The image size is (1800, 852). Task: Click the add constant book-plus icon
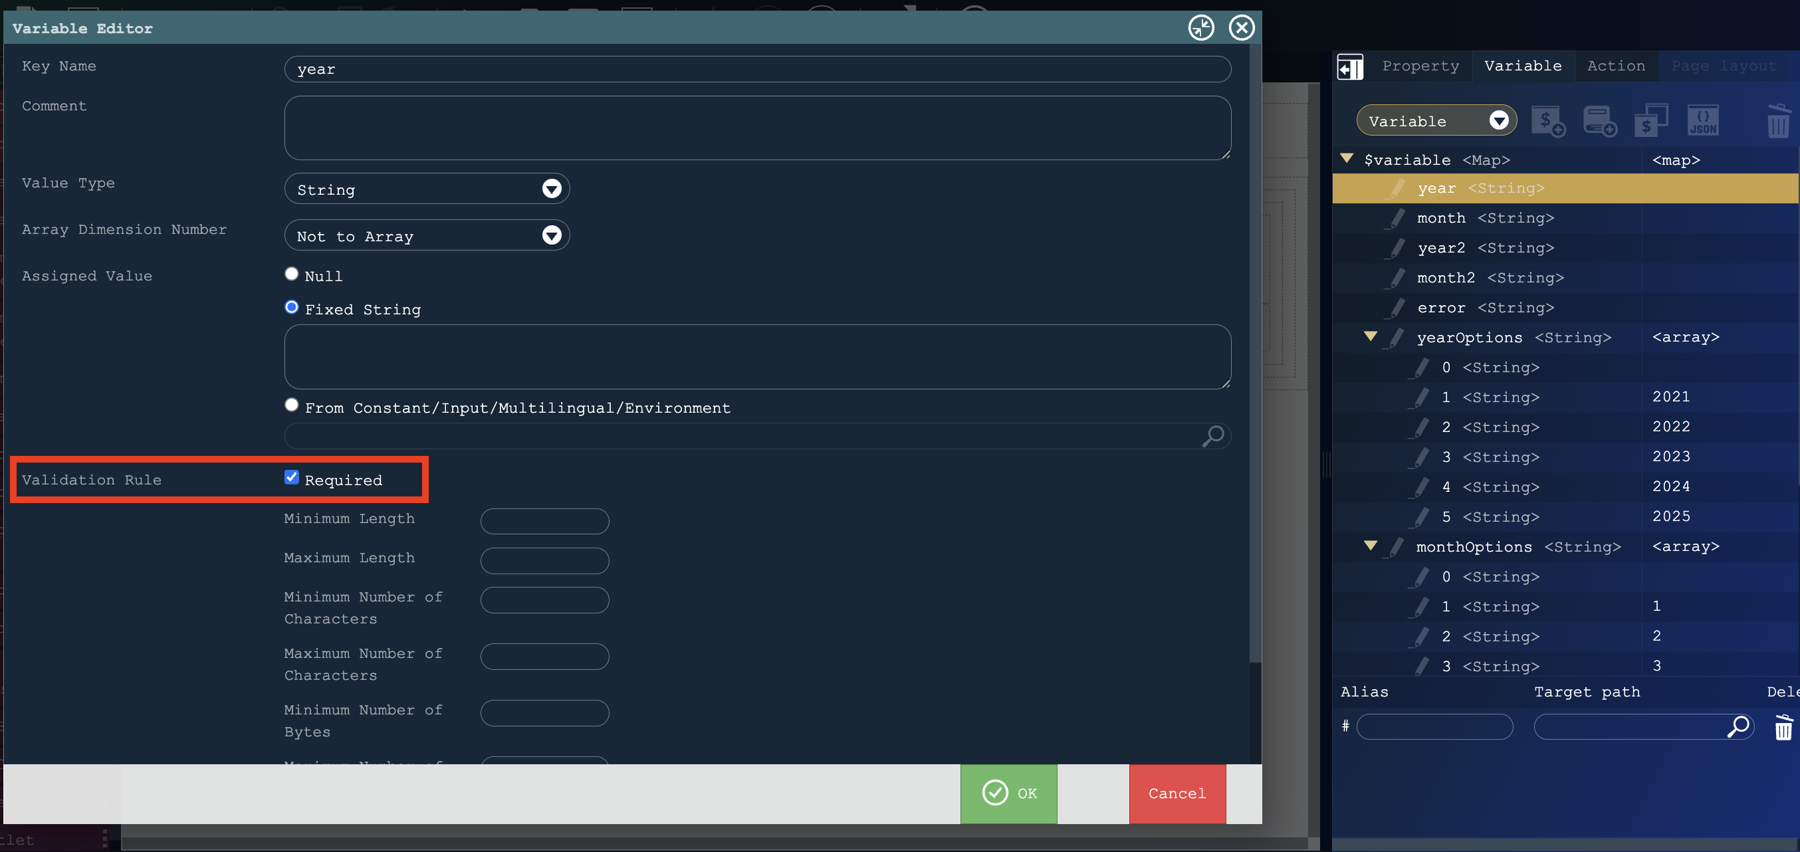point(1599,122)
